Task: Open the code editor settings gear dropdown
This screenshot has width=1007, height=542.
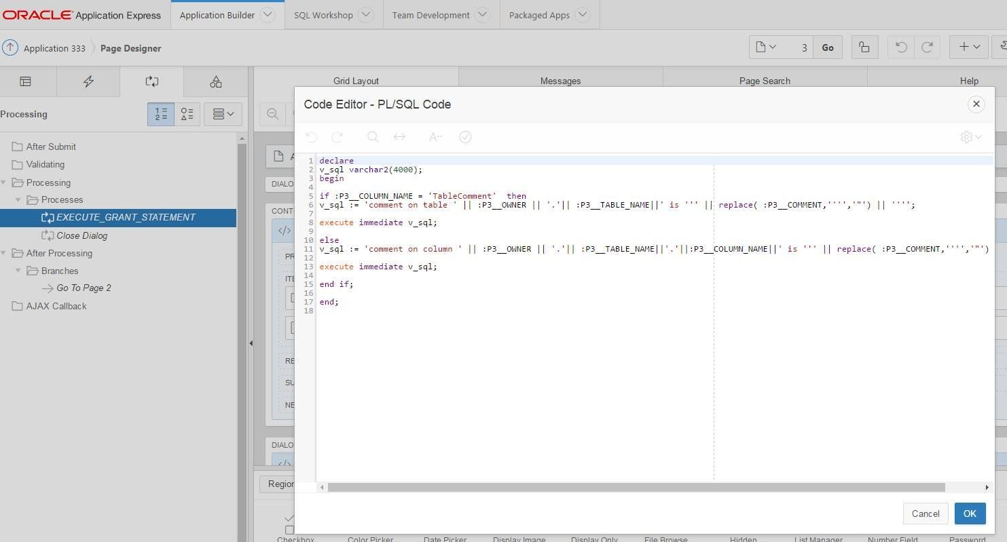Action: [x=971, y=137]
